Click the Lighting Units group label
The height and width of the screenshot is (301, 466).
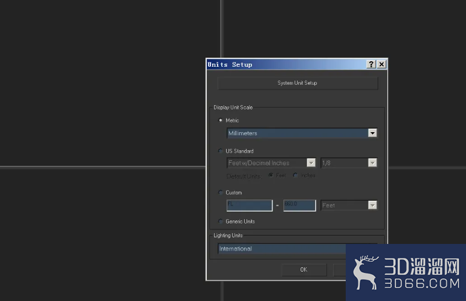click(228, 236)
